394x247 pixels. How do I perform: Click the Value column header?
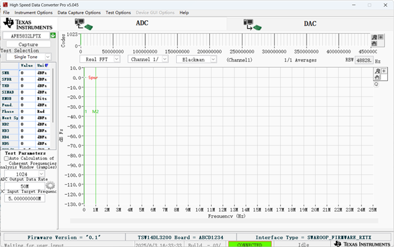[27, 66]
